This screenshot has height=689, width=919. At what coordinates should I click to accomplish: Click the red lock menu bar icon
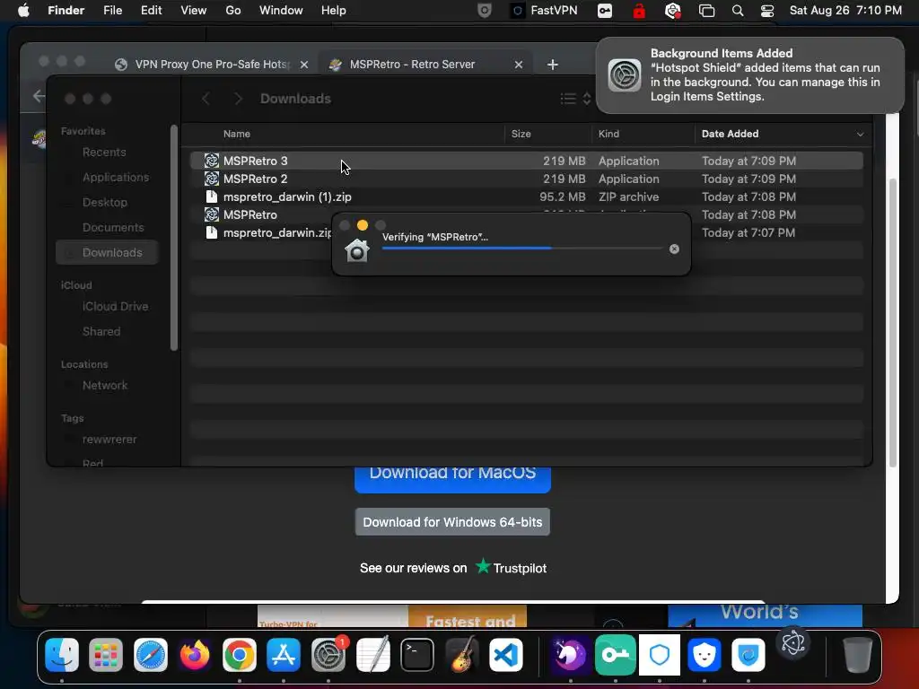coord(639,11)
